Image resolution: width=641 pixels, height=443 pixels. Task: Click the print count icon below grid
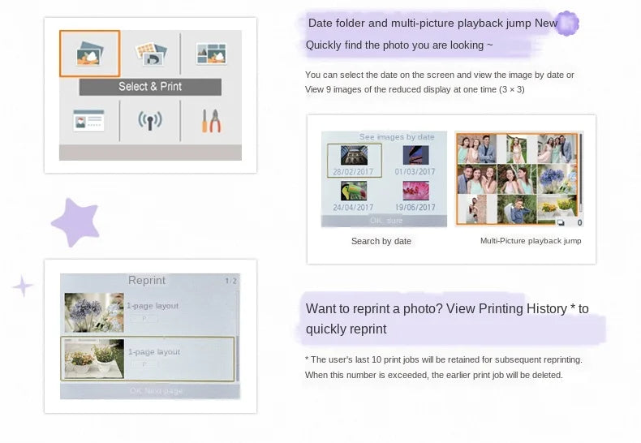[x=561, y=223]
